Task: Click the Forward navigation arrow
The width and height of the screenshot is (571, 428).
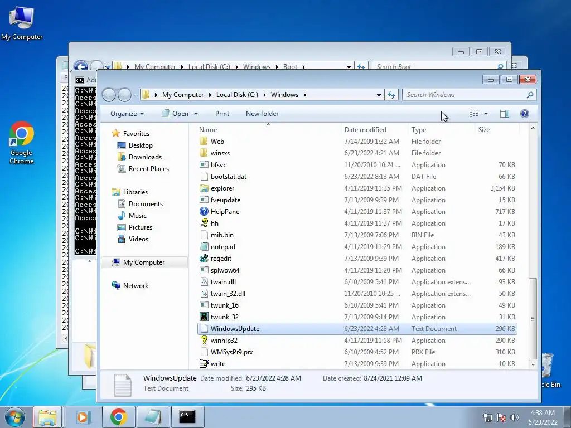Action: [124, 95]
